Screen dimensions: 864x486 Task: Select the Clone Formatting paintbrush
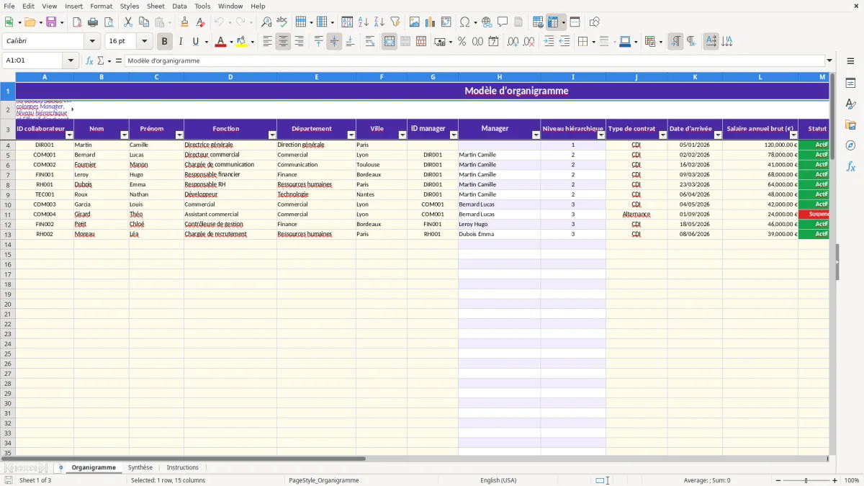[184, 22]
